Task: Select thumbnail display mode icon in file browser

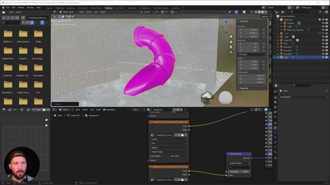Action: pyautogui.click(x=32, y=23)
